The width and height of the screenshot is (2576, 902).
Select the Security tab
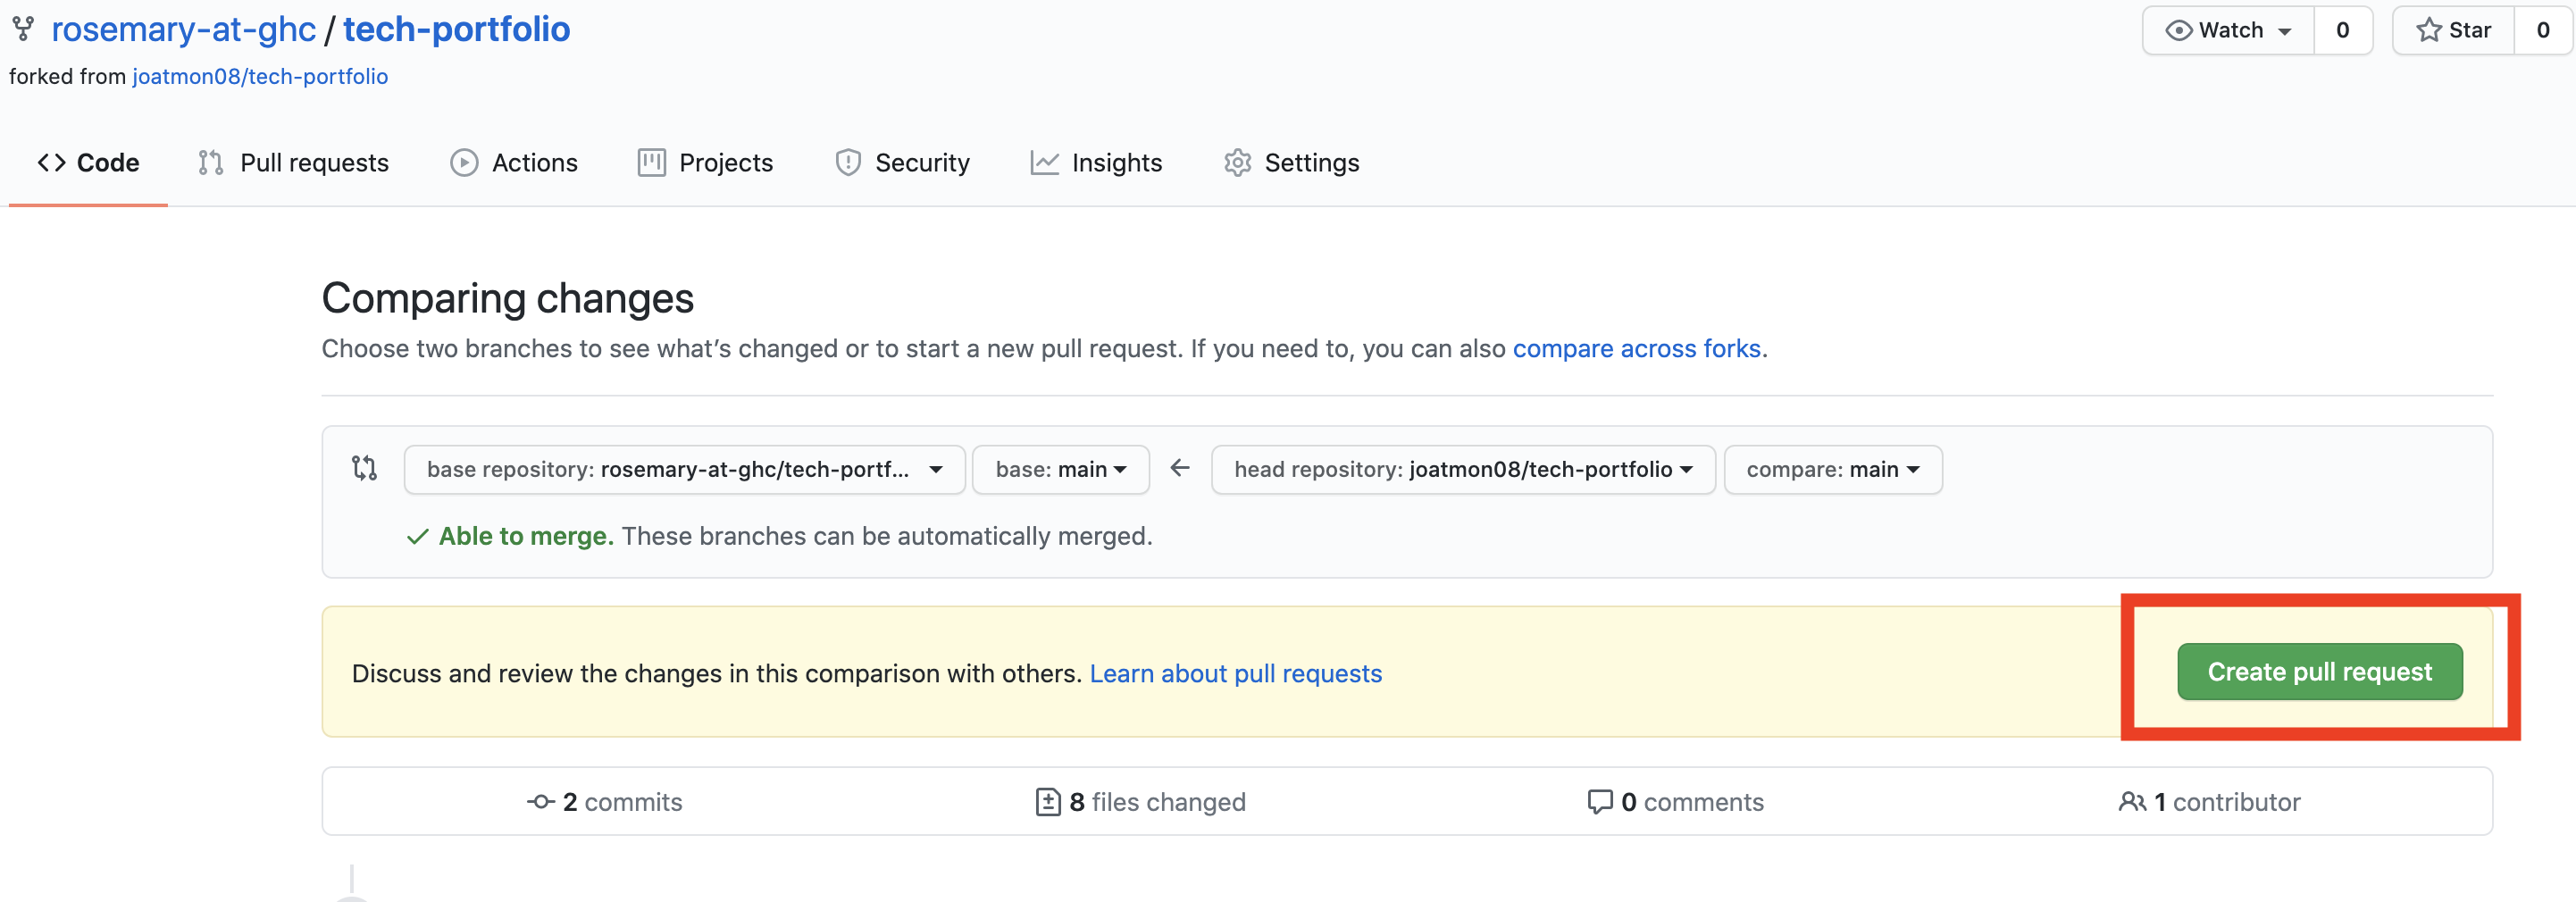click(903, 162)
